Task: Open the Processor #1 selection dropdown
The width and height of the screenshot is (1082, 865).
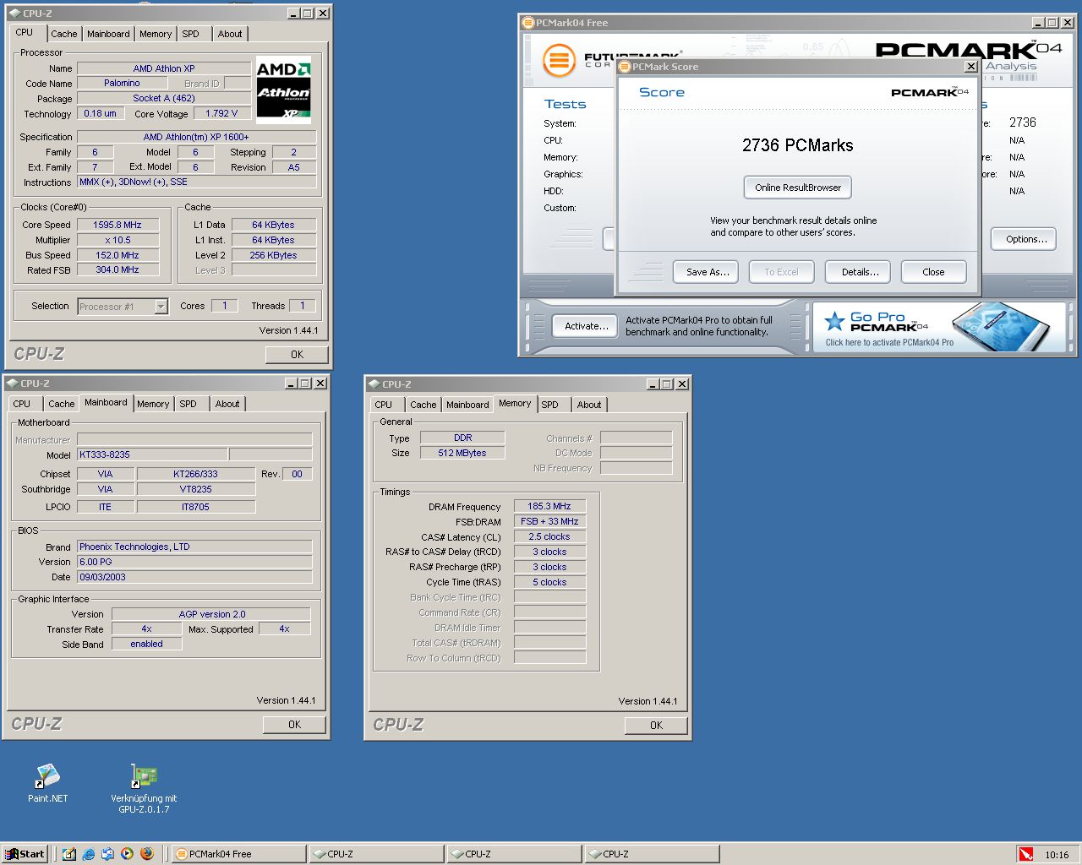Action: point(161,307)
